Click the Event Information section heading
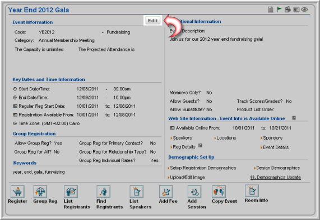The width and height of the screenshot is (320, 220). (x=33, y=22)
